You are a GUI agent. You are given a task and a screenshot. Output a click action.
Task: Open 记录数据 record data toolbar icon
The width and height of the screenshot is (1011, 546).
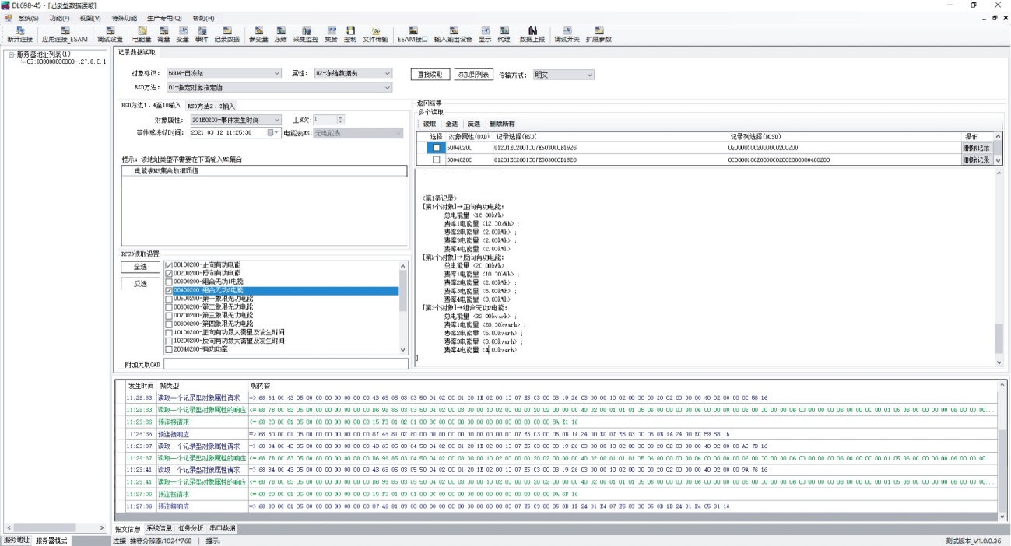pyautogui.click(x=227, y=34)
